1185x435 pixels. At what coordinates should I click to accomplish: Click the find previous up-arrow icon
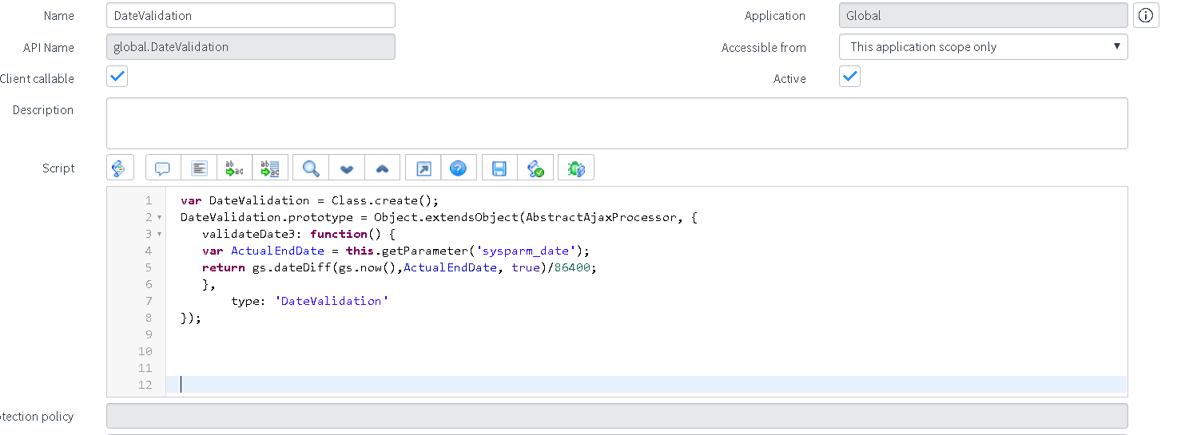[382, 168]
